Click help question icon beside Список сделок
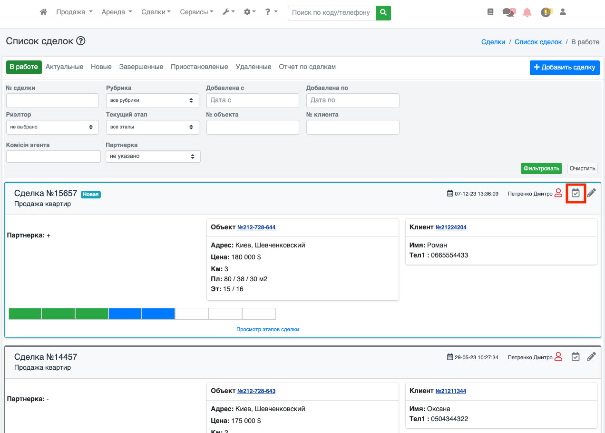Viewport: 605px width, 433px height. tap(81, 41)
